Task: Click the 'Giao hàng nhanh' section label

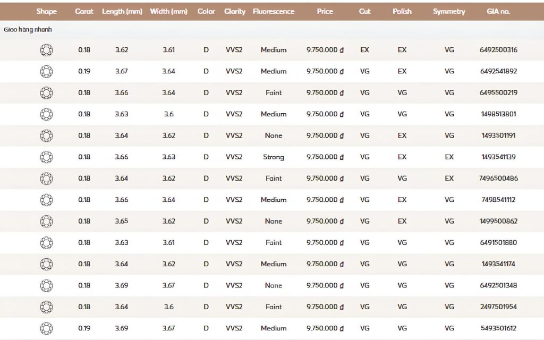Action: pos(28,30)
